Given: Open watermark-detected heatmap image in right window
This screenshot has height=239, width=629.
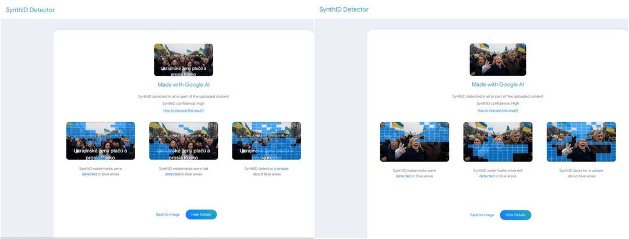Looking at the screenshot, I should pyautogui.click(x=415, y=142).
